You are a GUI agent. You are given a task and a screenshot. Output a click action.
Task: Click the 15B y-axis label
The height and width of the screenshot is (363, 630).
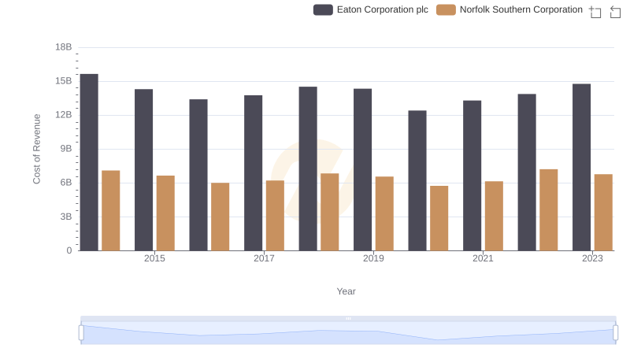(x=64, y=81)
